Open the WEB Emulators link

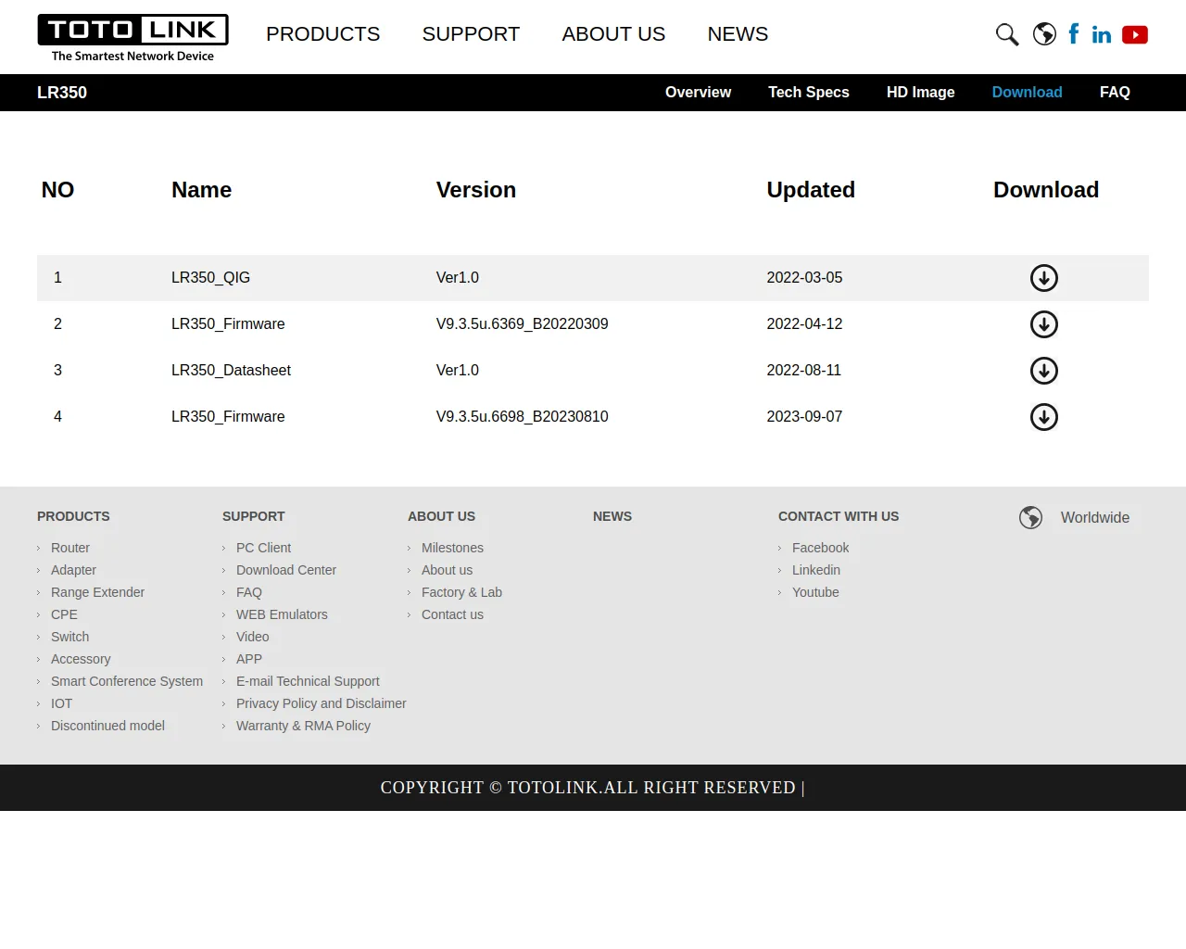click(282, 614)
